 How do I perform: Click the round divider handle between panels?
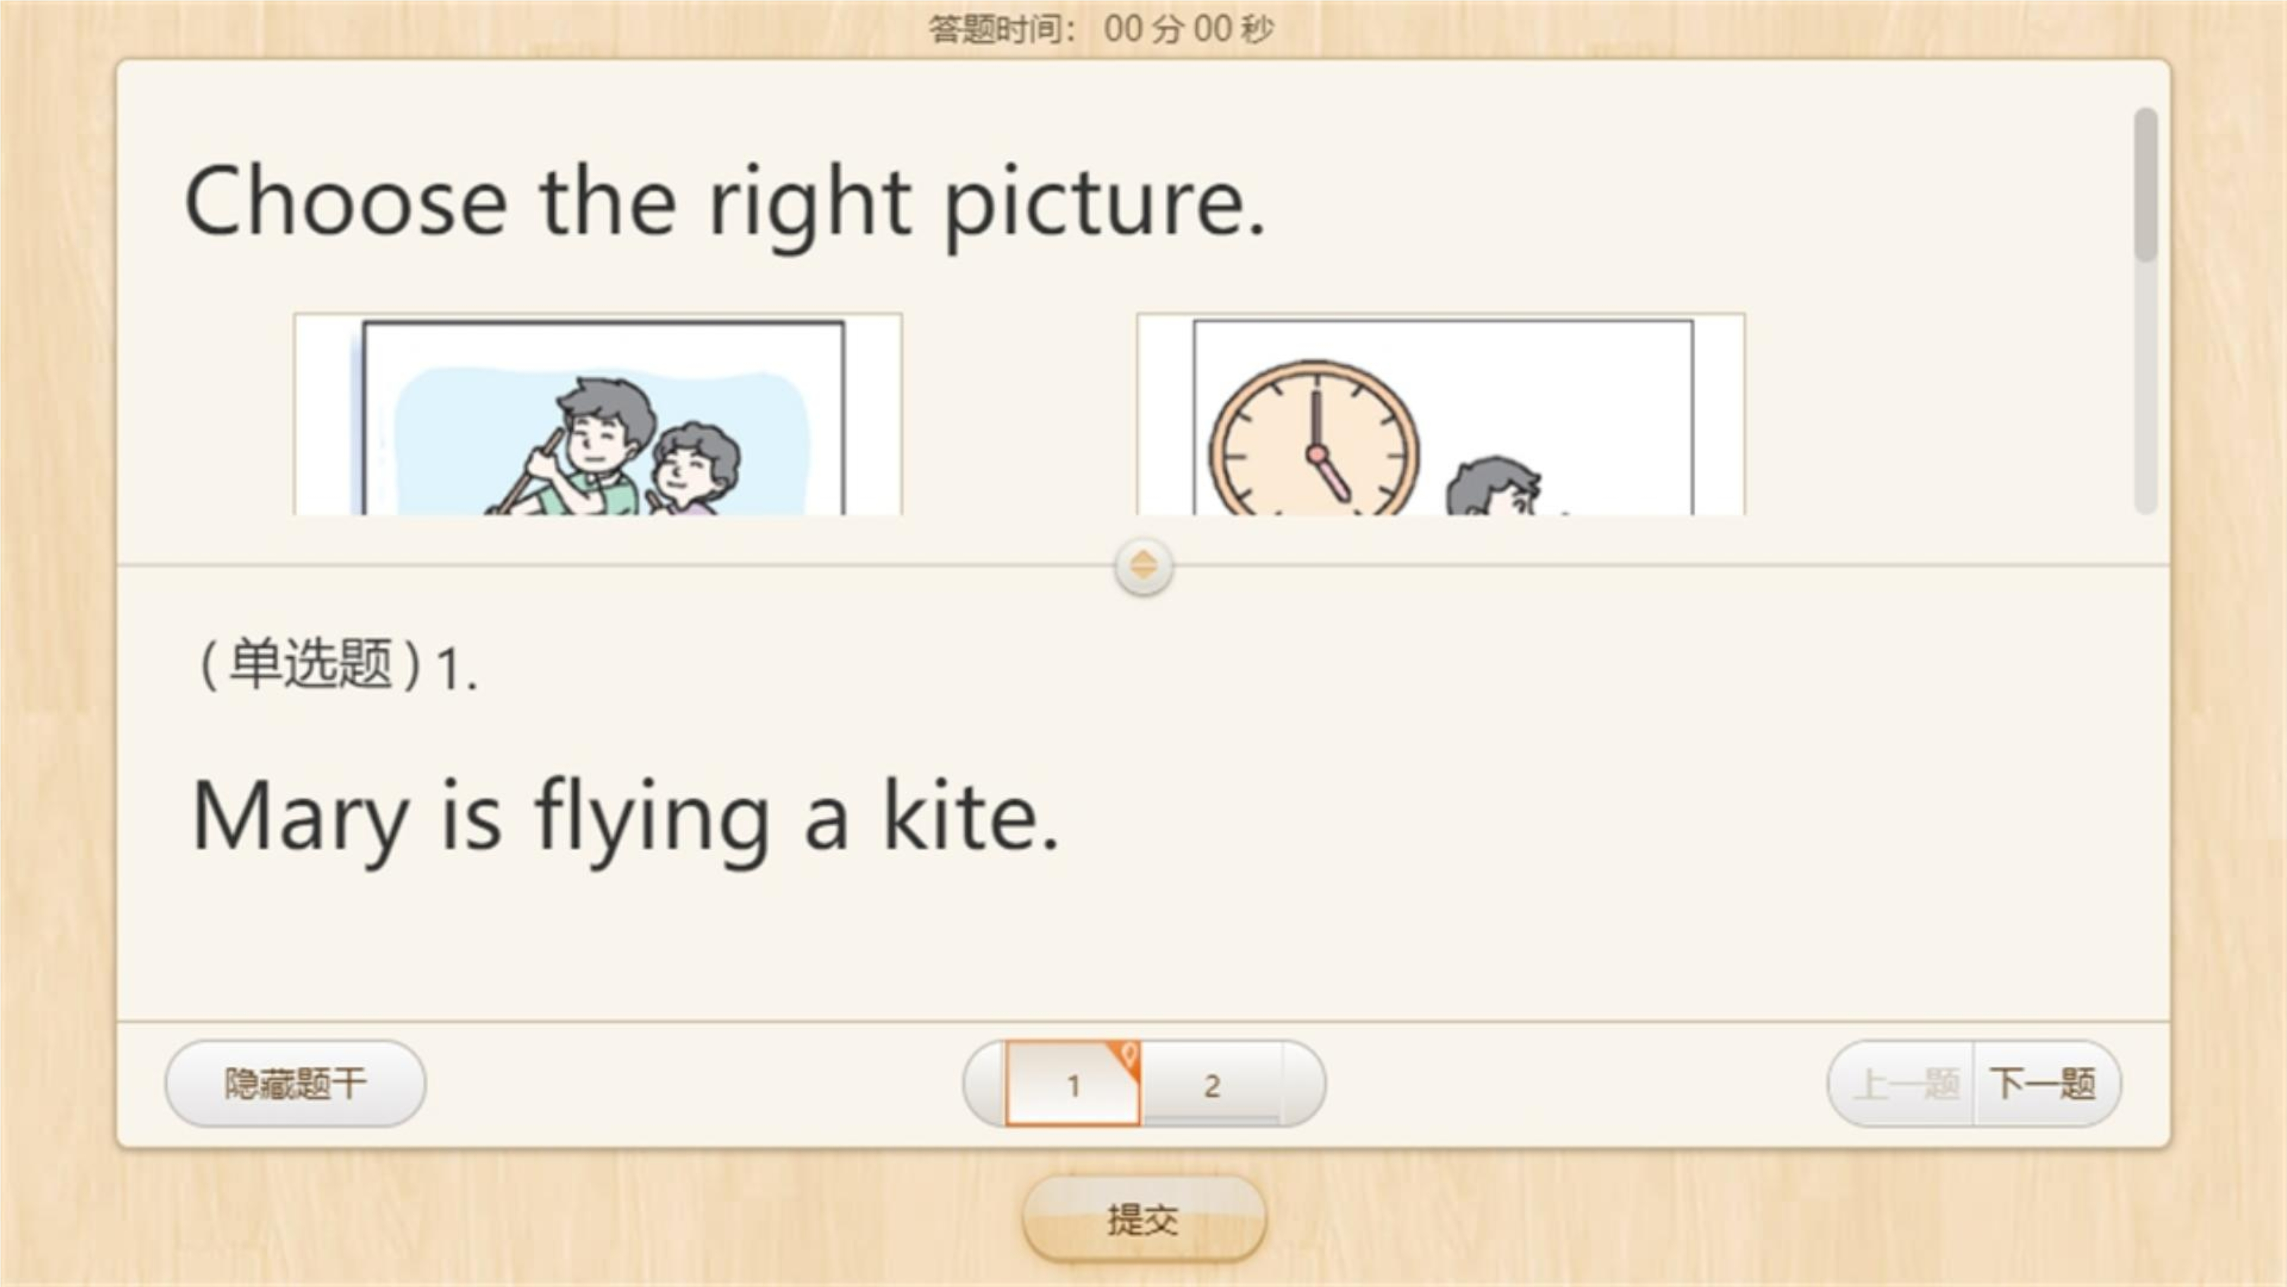click(x=1144, y=566)
